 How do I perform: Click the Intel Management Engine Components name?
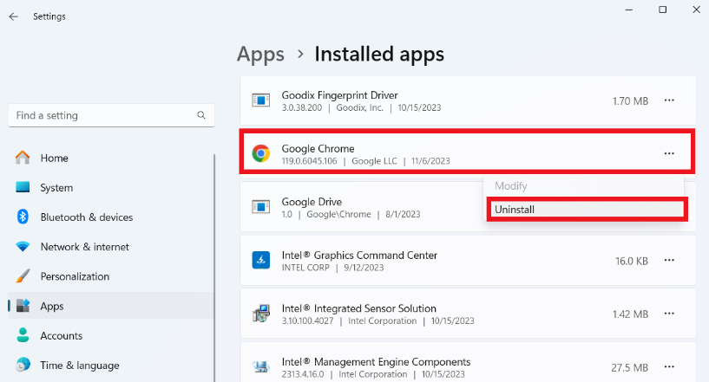coord(376,362)
